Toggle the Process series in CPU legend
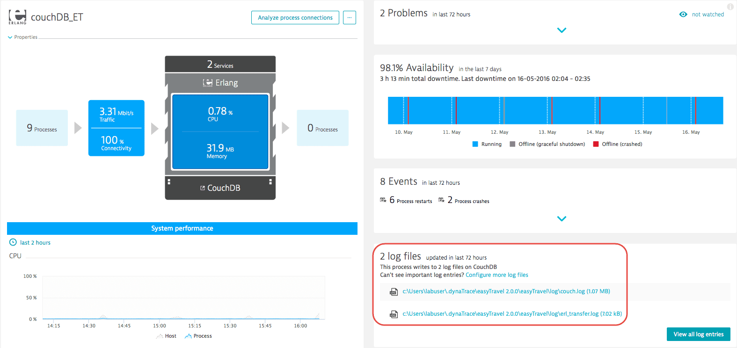 tap(198, 336)
